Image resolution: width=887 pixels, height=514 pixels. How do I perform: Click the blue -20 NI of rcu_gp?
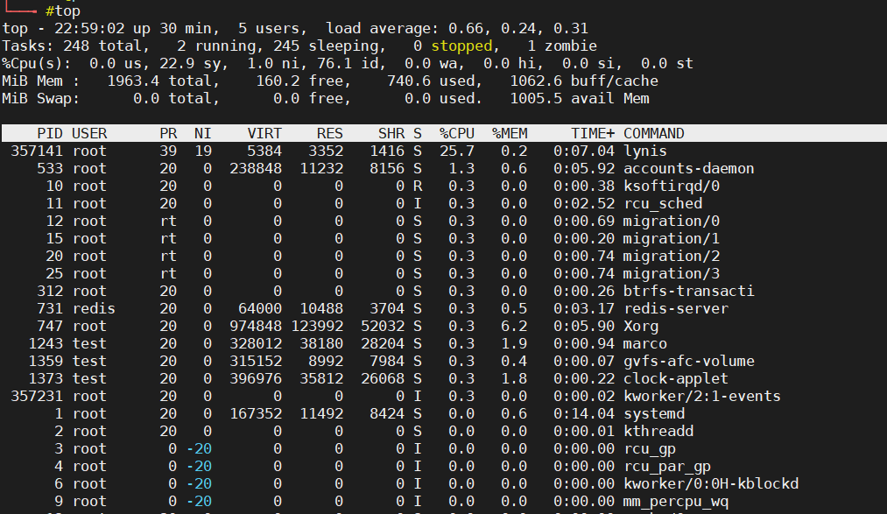tap(199, 449)
